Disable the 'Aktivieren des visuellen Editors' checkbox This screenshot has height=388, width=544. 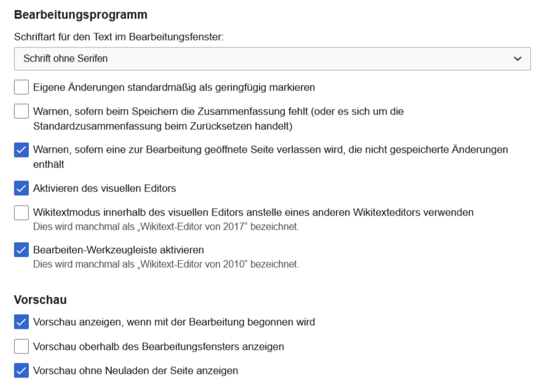(22, 188)
